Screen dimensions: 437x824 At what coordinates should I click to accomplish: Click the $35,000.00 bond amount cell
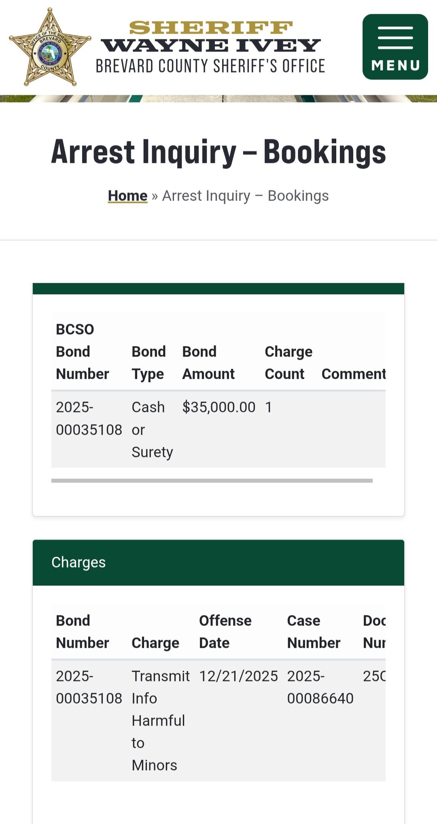coord(218,407)
